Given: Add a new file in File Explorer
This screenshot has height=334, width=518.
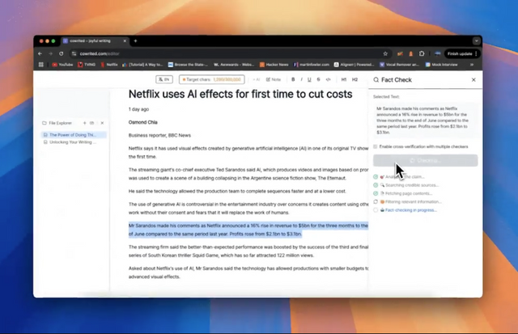Looking at the screenshot, I should click(x=84, y=123).
